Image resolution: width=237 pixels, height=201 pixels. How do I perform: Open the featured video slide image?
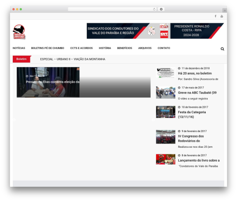pos(48,82)
